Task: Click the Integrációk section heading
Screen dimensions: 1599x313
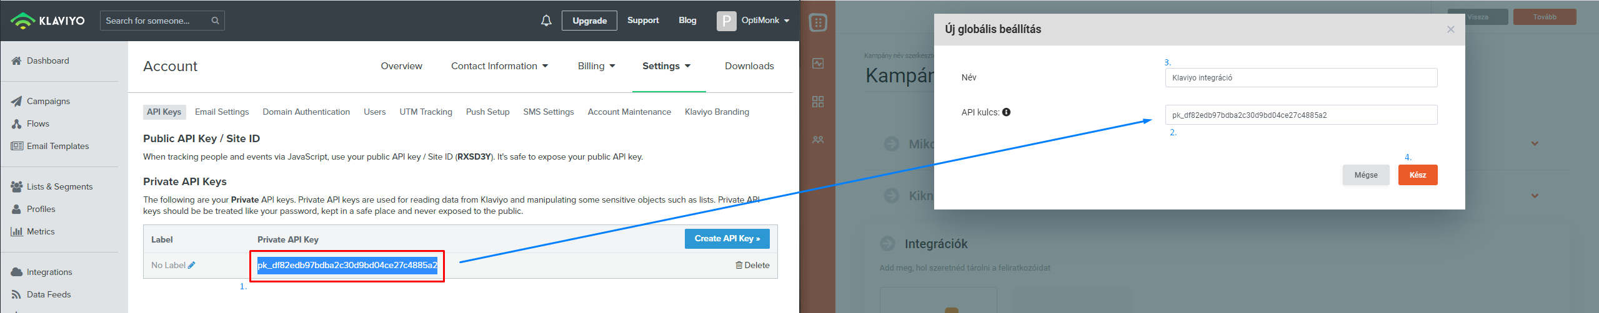Action: (936, 244)
